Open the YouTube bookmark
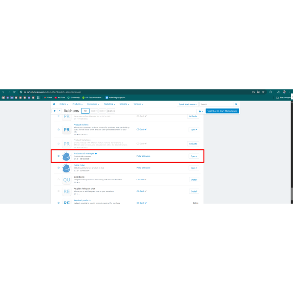The width and height of the screenshot is (293, 293). [60, 98]
